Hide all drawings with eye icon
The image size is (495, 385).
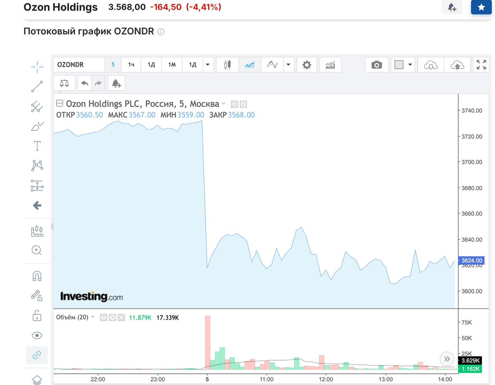tap(37, 335)
